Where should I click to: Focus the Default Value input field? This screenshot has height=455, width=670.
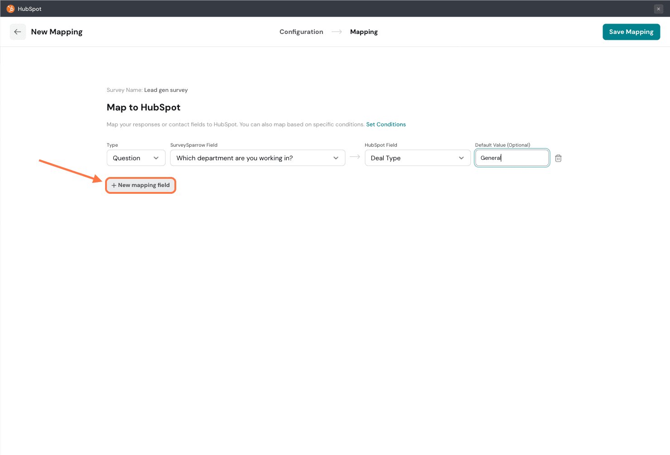pos(512,158)
